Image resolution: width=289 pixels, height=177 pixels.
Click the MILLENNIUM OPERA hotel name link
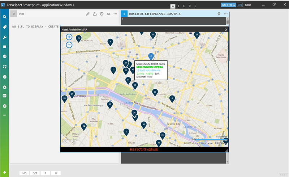pos(150,67)
